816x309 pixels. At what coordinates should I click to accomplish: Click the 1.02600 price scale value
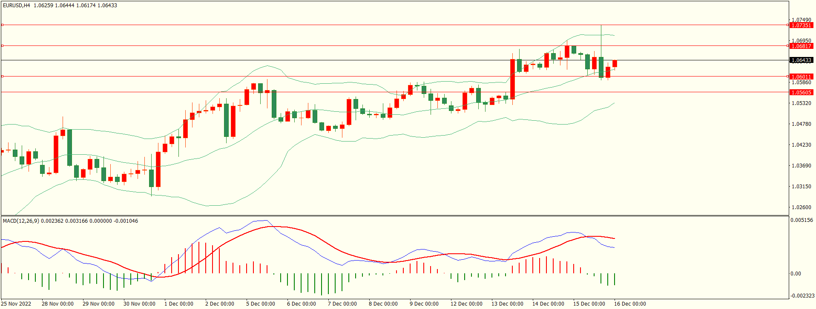[x=801, y=207]
